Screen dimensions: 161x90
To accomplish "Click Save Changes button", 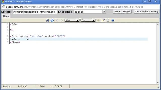I will click(x=122, y=12).
